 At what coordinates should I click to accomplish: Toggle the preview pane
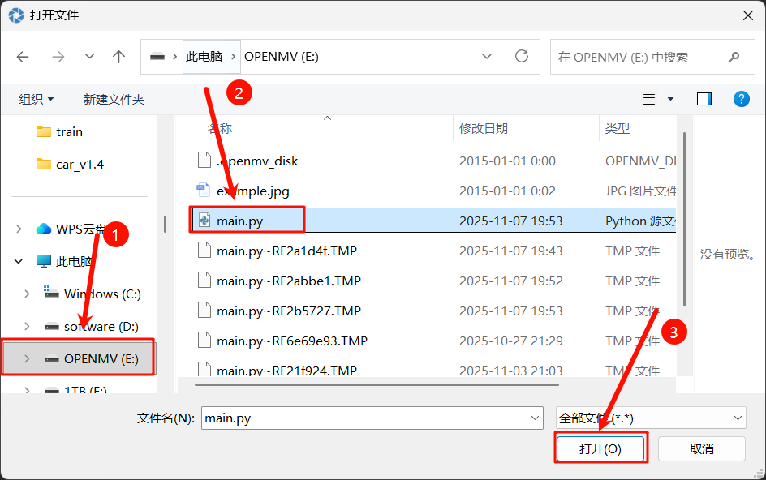[704, 99]
